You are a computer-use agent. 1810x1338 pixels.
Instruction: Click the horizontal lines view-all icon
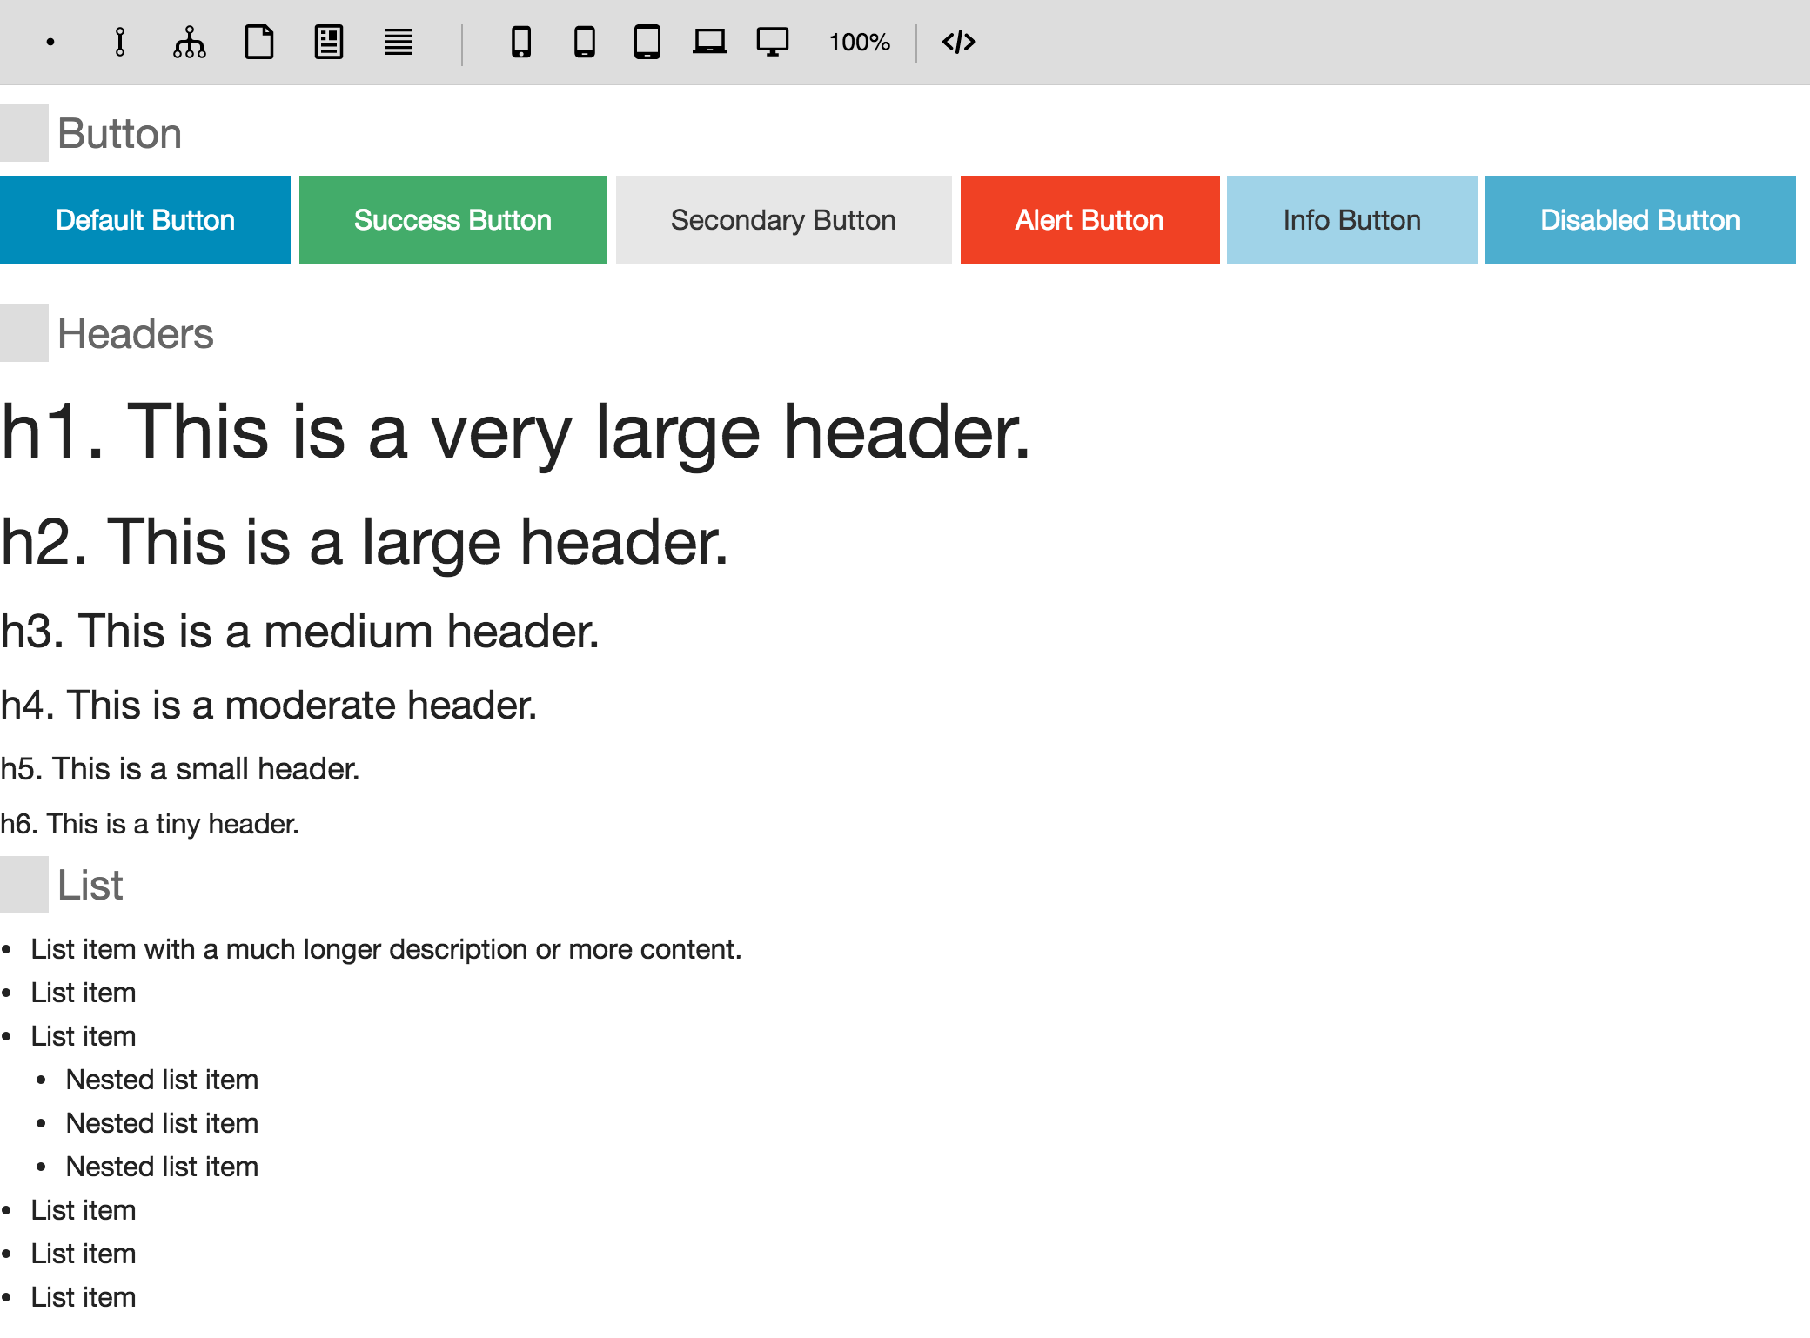399,42
